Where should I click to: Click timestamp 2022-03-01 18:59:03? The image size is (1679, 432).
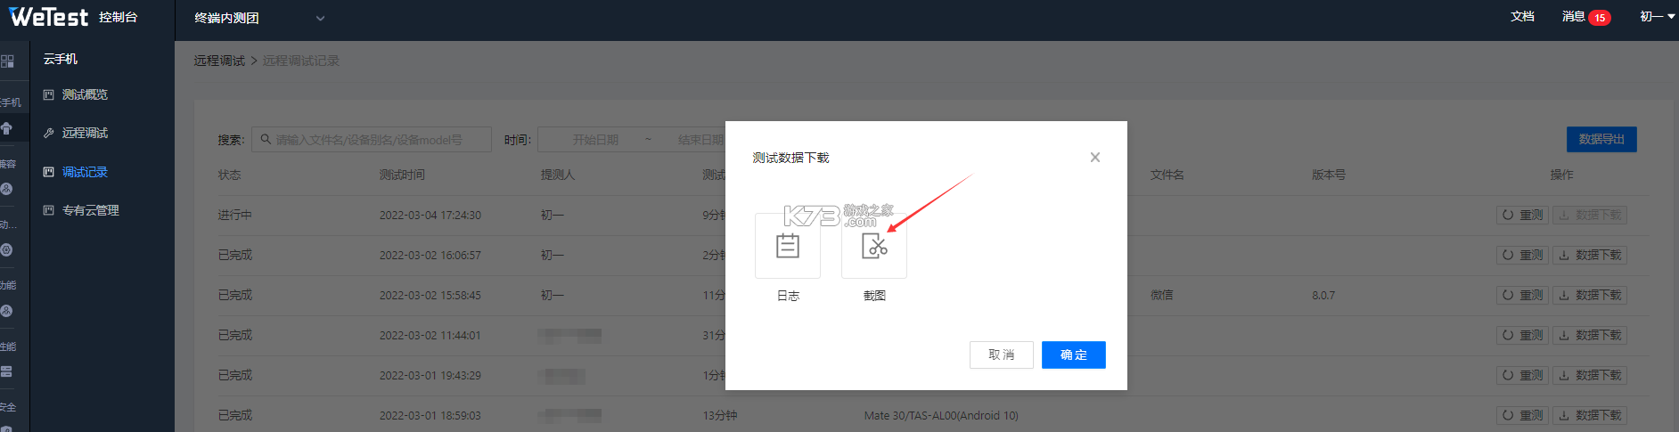coord(430,415)
